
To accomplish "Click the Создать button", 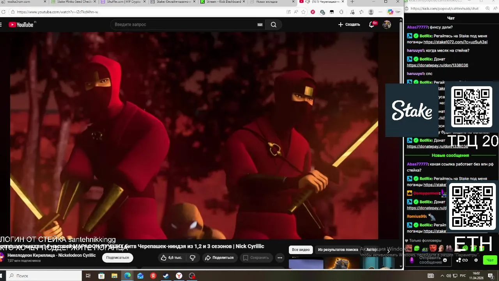I will (x=349, y=25).
